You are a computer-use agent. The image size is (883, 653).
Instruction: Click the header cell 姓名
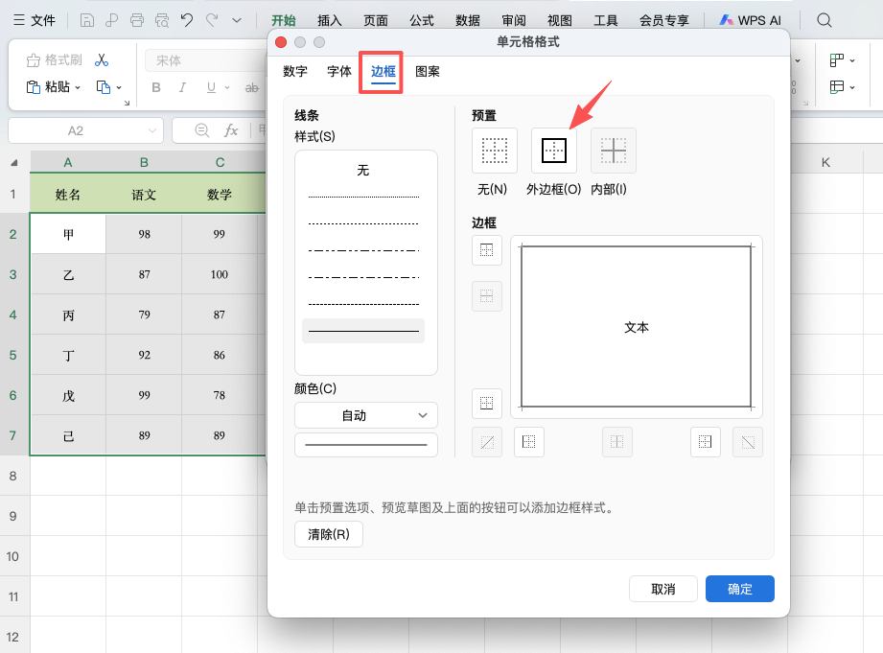tap(68, 195)
